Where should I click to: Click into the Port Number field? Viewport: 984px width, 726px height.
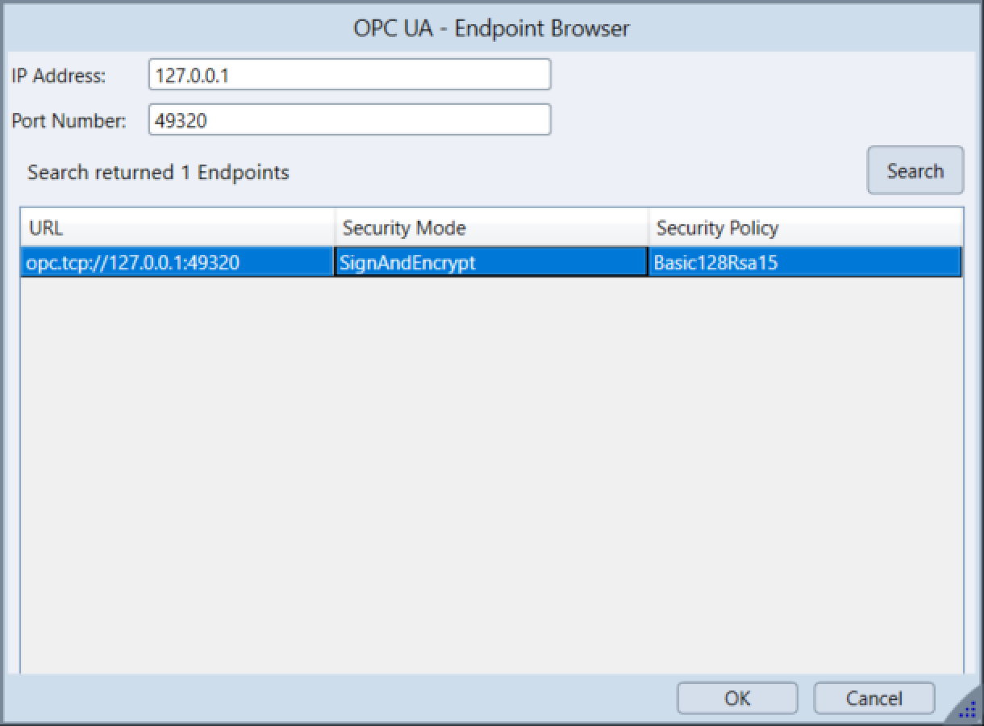(x=349, y=120)
